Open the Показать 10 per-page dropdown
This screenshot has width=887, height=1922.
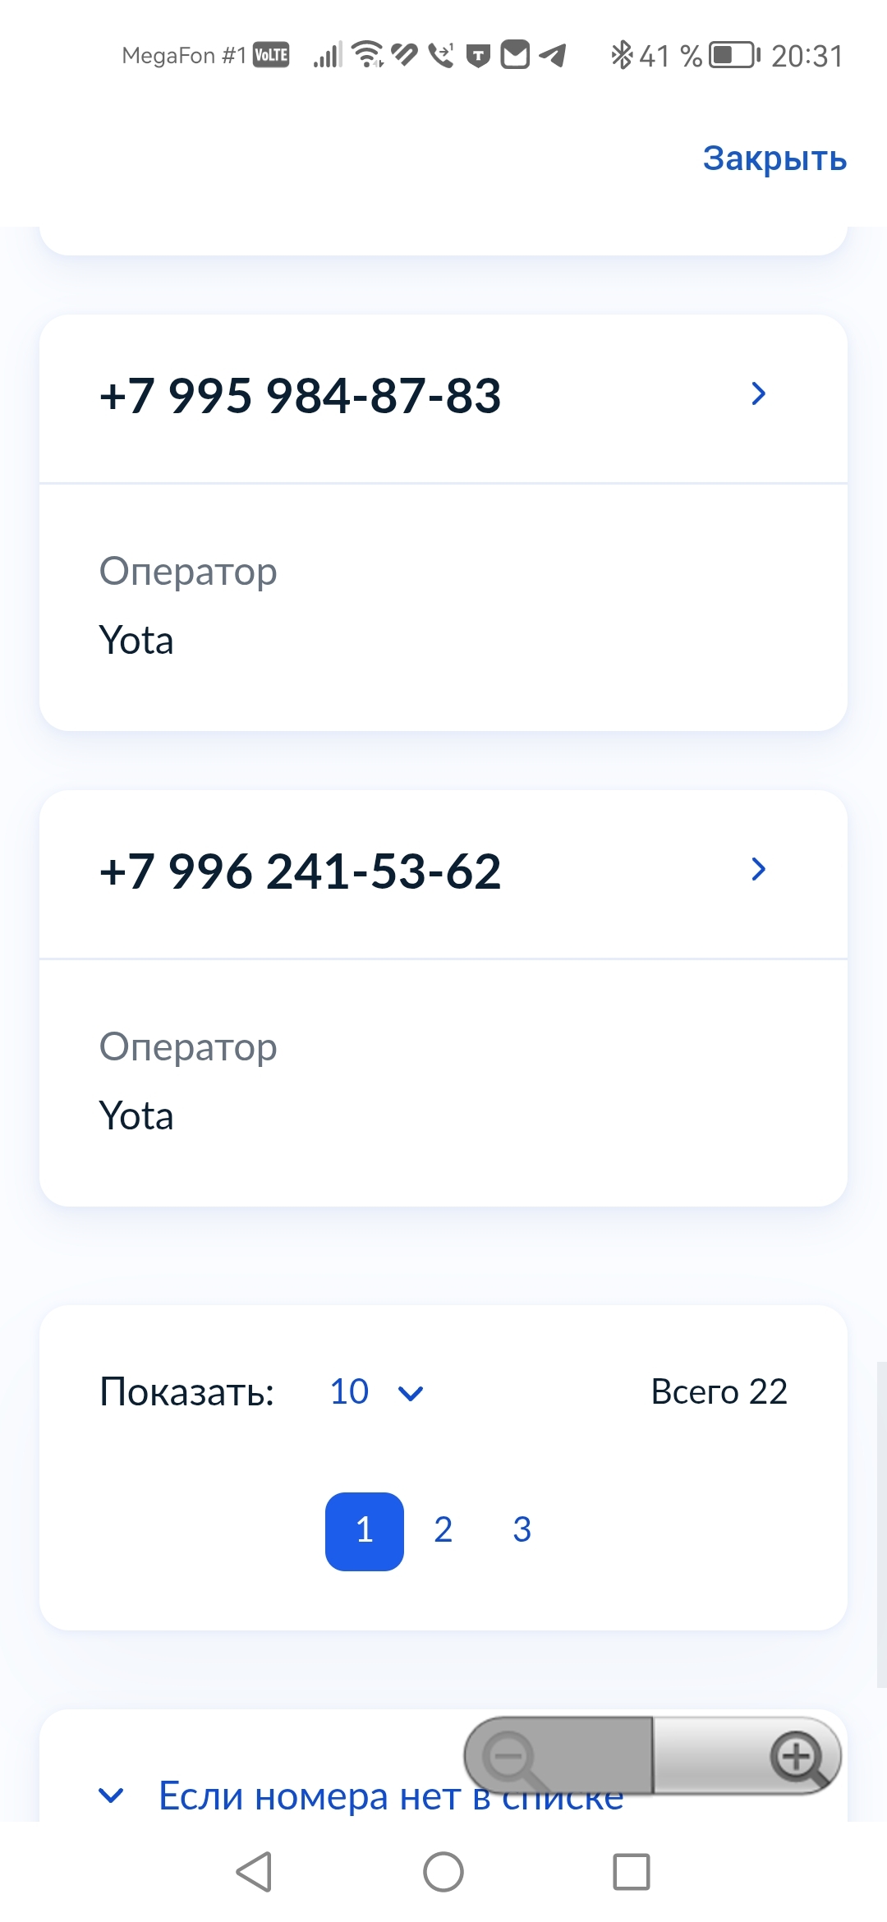pyautogui.click(x=376, y=1392)
